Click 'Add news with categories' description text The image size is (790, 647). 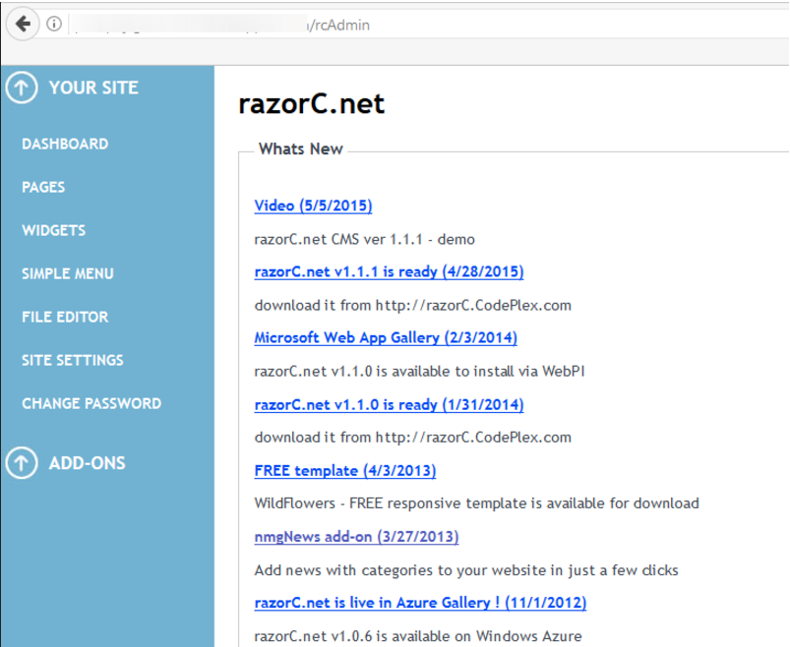coord(466,570)
